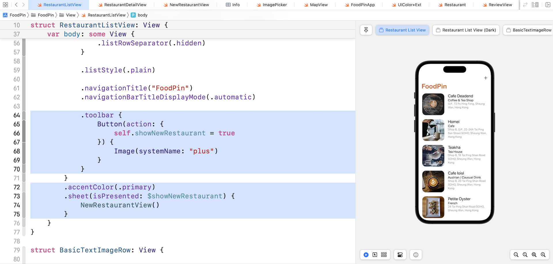Screen dimensions: 553x264
Task: Select BasicTextImageRow preview
Action: point(529,30)
